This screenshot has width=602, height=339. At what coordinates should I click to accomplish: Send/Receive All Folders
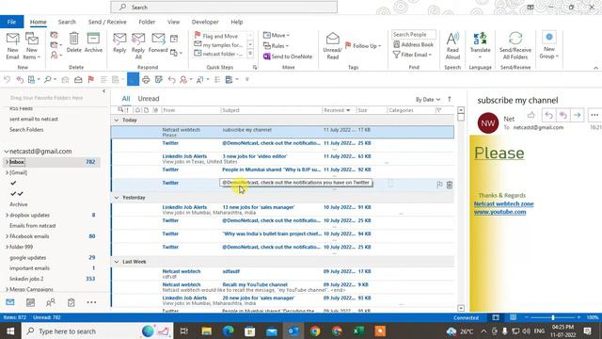pos(515,46)
